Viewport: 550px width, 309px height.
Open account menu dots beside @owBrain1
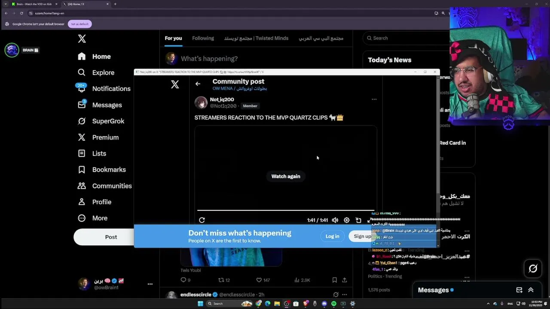(150, 284)
